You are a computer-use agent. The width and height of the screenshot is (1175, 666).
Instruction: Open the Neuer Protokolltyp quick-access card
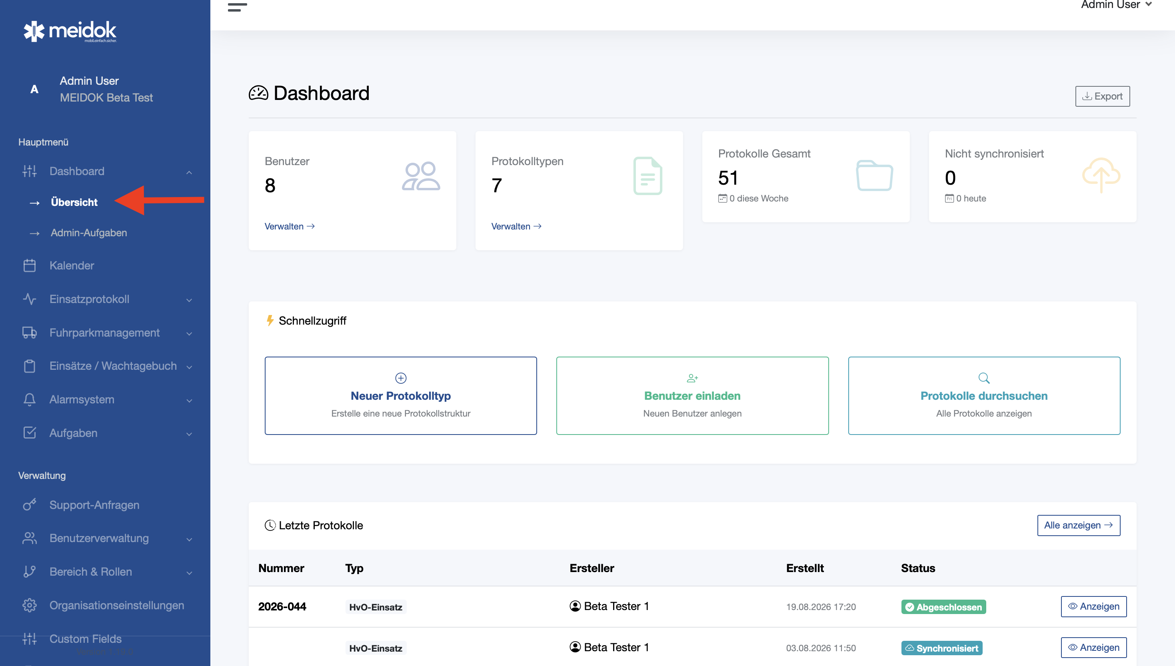coord(401,396)
